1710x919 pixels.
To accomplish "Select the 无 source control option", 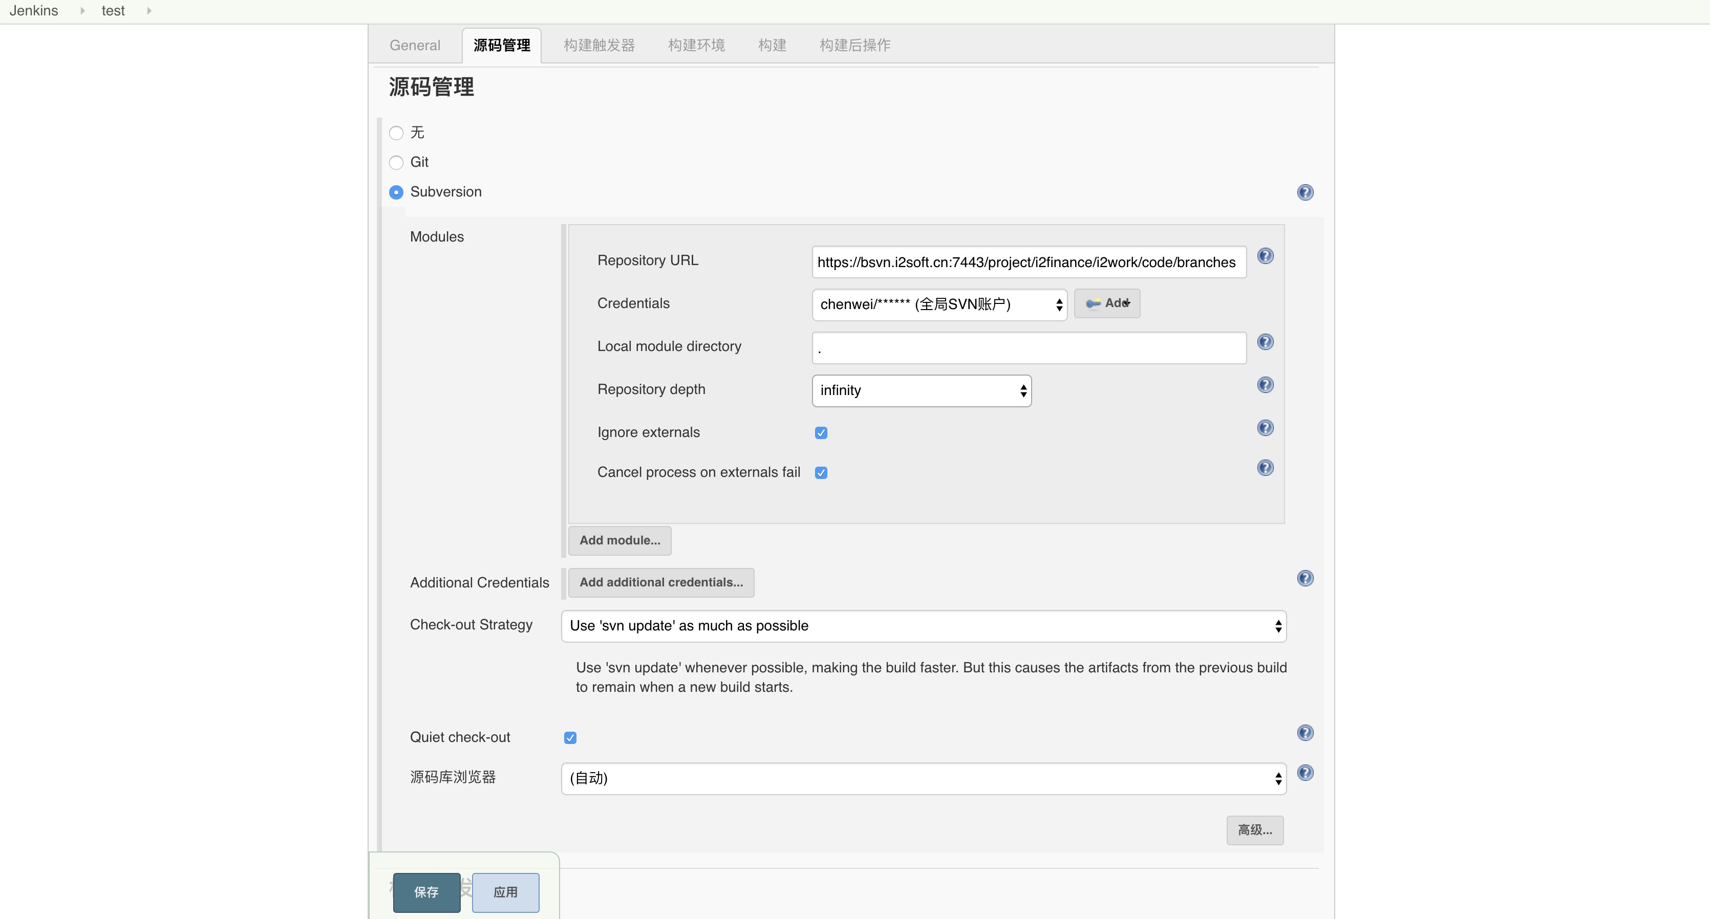I will click(x=396, y=133).
